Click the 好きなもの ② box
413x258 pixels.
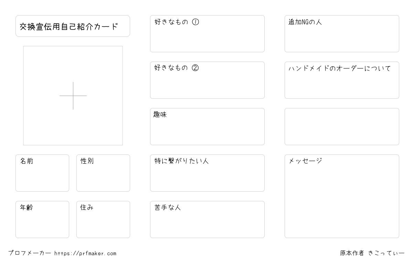click(x=207, y=80)
